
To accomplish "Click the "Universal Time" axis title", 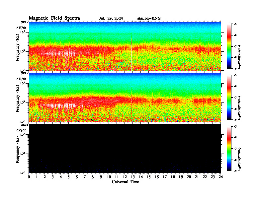I will pyautogui.click(x=125, y=182).
